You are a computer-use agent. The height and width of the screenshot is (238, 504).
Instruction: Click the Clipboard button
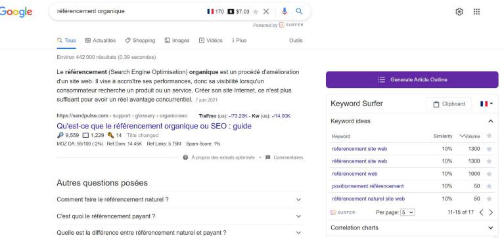[449, 104]
